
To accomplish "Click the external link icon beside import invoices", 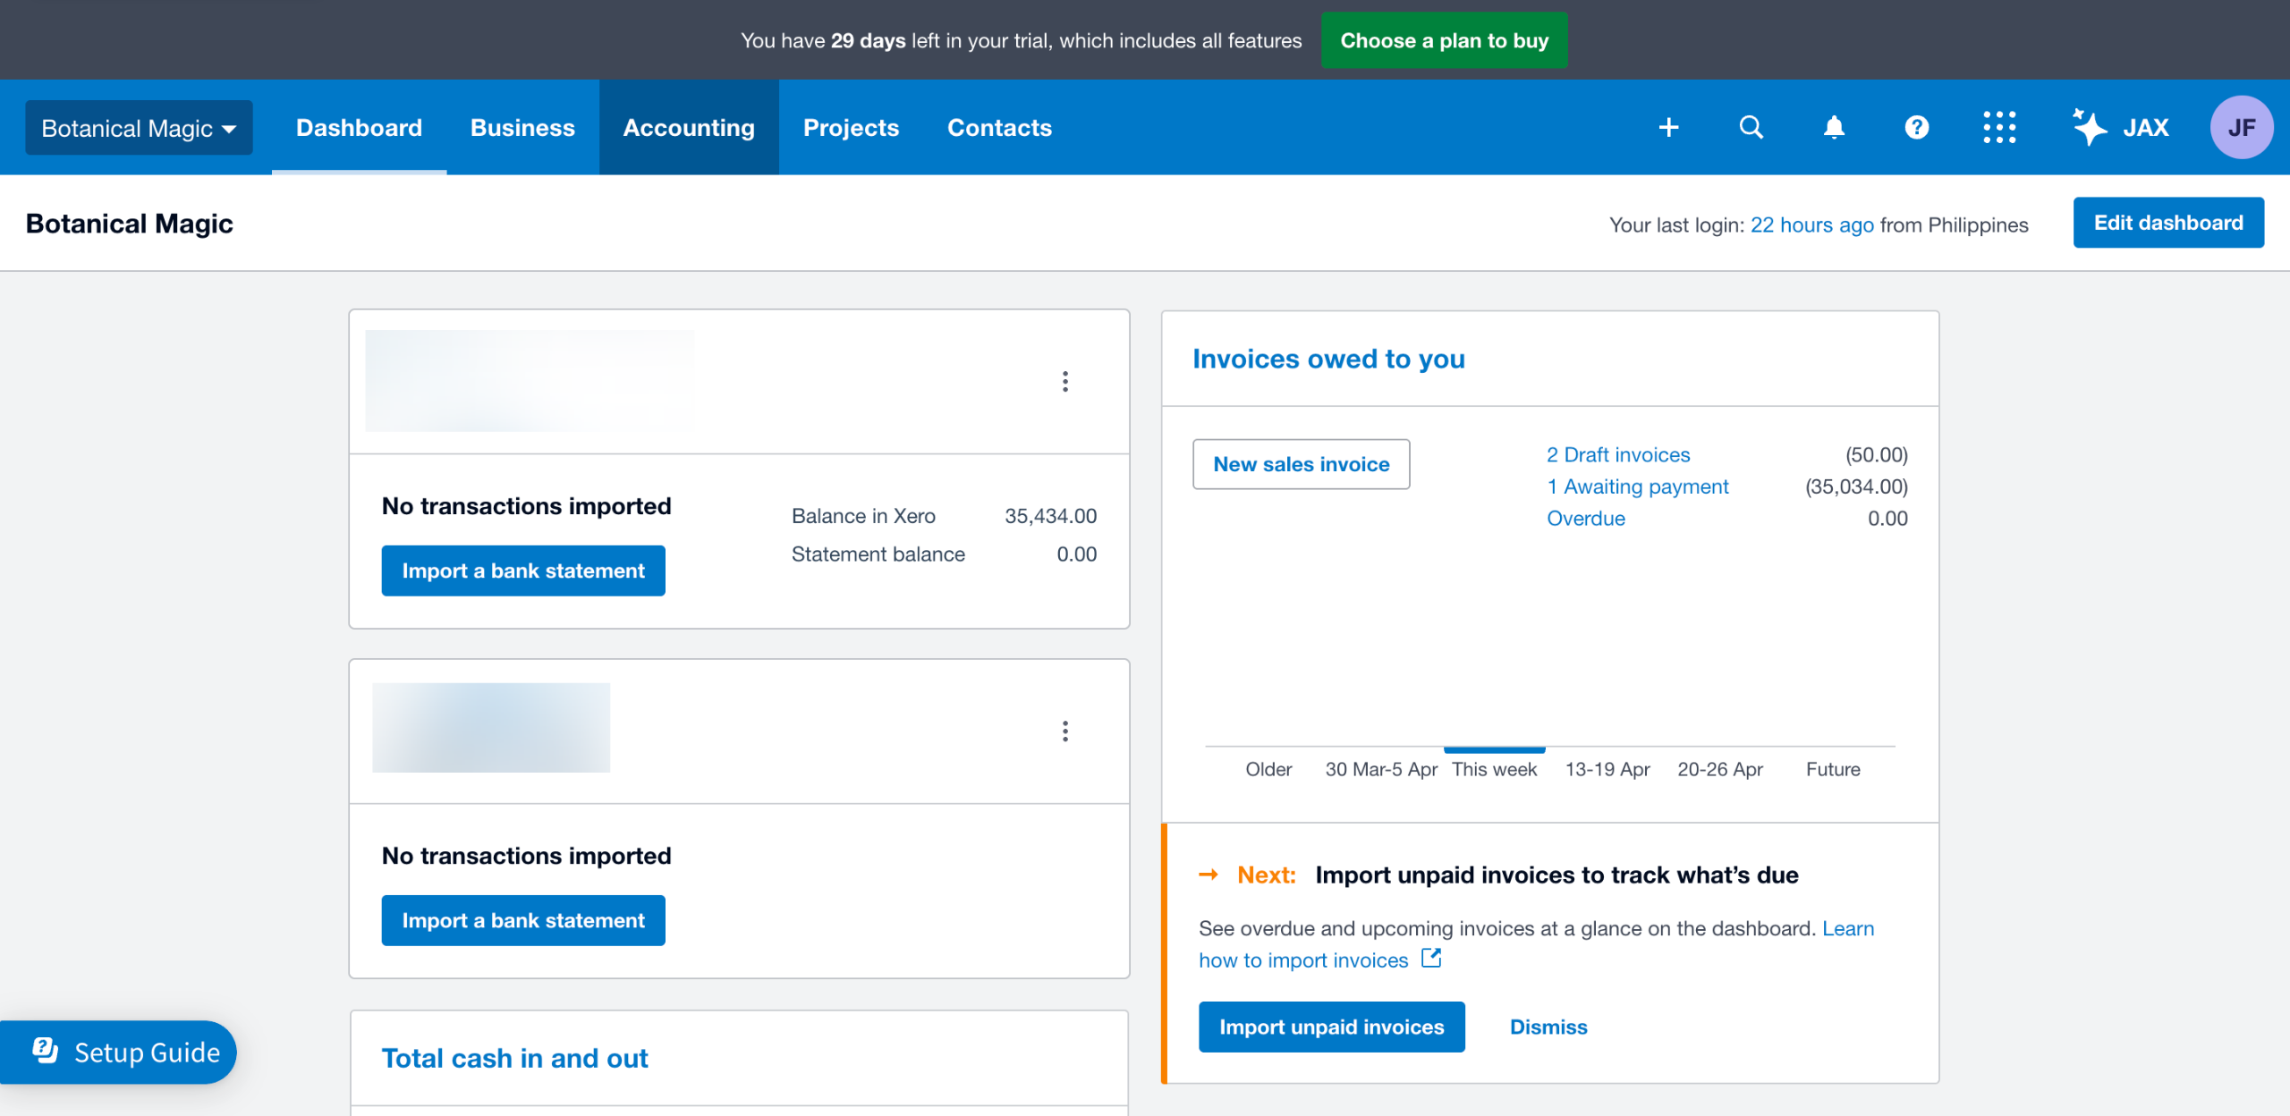I will pos(1431,958).
